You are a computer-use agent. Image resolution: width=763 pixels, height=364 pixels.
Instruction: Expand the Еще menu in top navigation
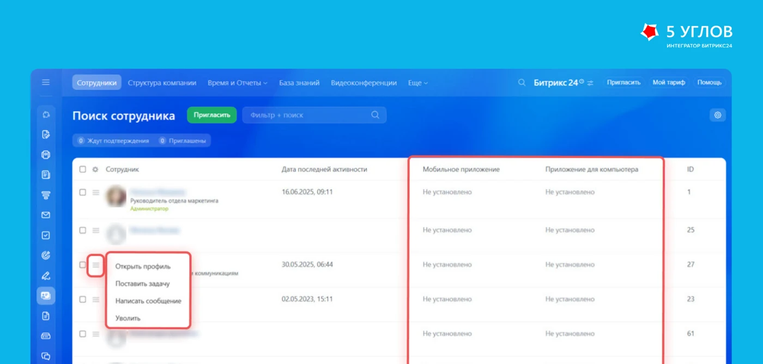418,83
